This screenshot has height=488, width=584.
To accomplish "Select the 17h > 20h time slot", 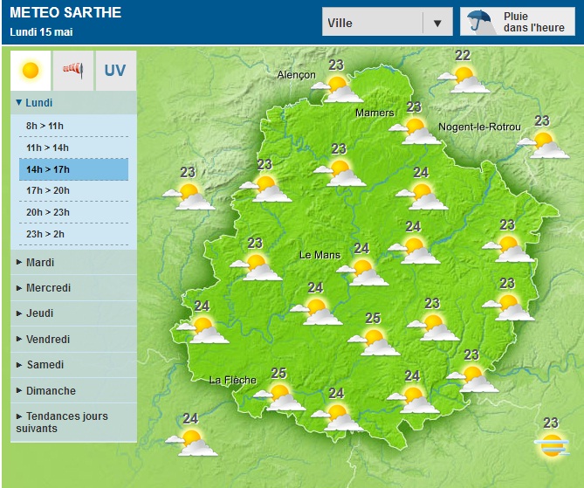I will (x=48, y=190).
